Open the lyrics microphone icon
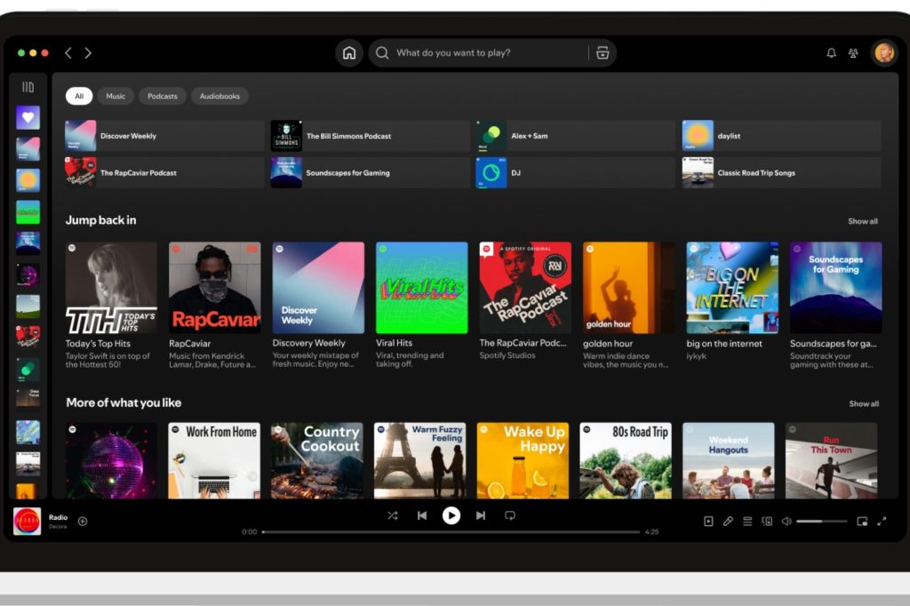Viewport: 910px width, 606px height. pos(728,522)
